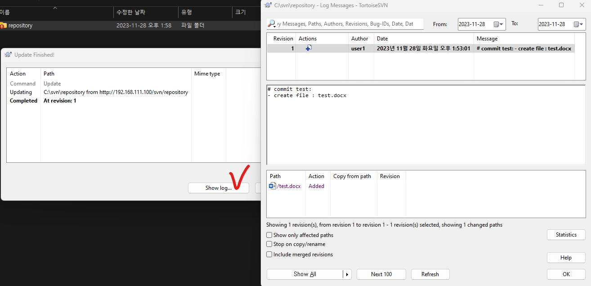The height and width of the screenshot is (286, 591).
Task: Open the Statistics dialog
Action: point(566,235)
